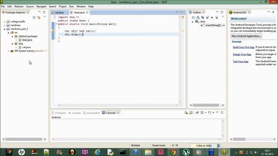The image size is (278, 156).
Task: Close the Console tab
Action: point(118,113)
